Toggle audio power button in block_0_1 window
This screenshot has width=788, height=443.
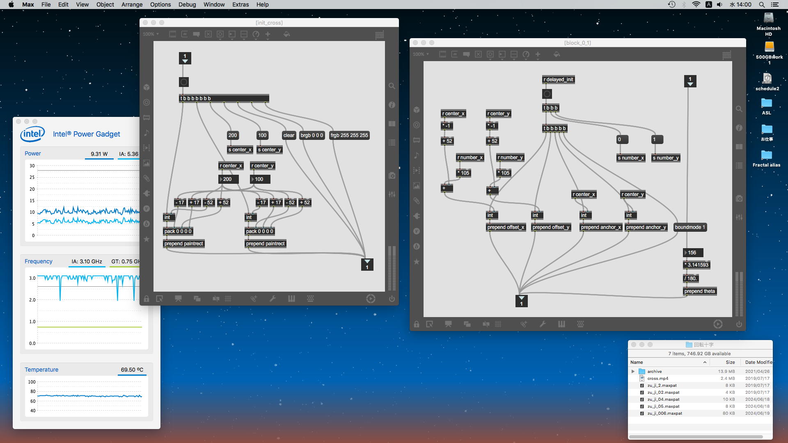(x=739, y=324)
